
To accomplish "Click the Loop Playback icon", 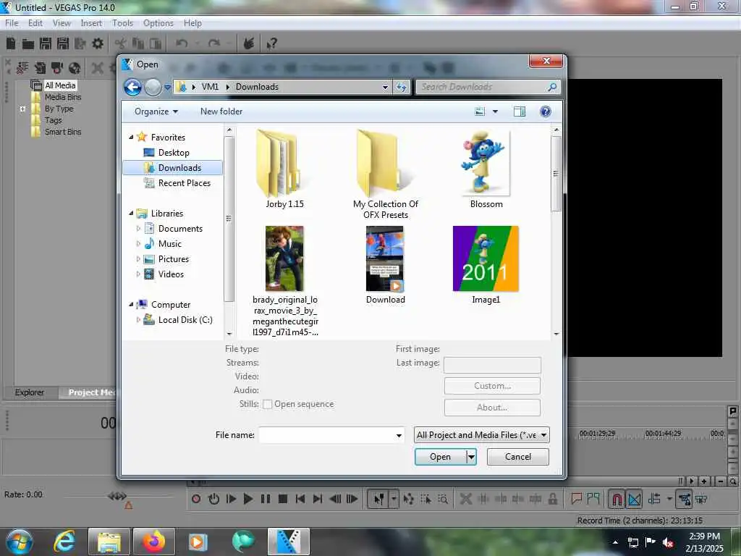I will coord(213,499).
